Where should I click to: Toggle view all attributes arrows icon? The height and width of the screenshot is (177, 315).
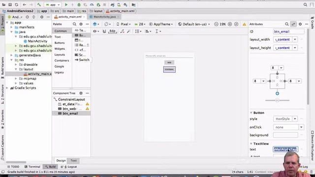pos(293,24)
